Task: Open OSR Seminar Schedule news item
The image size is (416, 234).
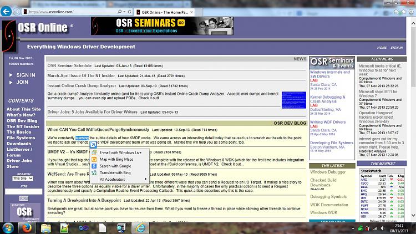Action: pos(69,65)
